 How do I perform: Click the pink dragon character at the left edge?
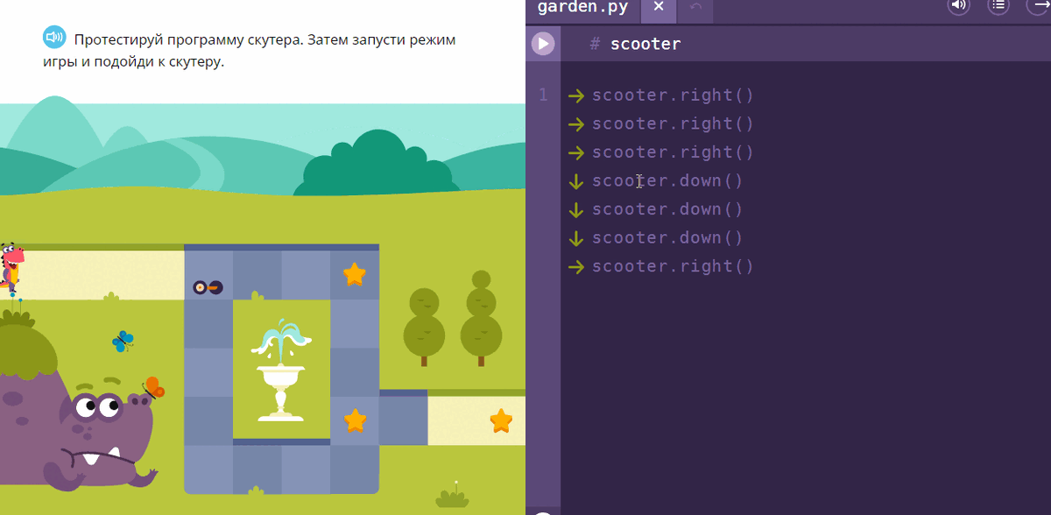(x=11, y=269)
